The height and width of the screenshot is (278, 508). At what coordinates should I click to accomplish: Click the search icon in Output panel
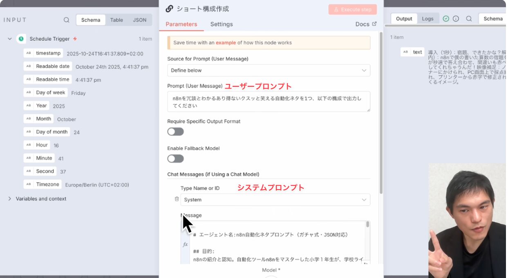click(469, 19)
